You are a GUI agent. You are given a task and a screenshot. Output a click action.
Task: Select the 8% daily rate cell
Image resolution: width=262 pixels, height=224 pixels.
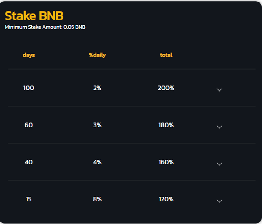point(97,199)
